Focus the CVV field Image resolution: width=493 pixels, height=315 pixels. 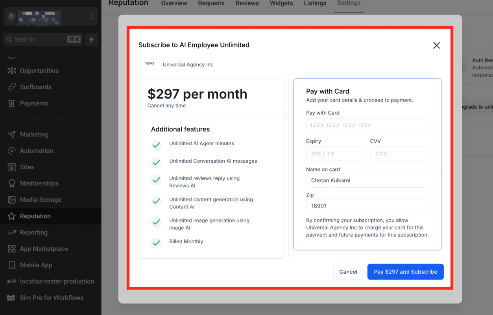tap(399, 154)
